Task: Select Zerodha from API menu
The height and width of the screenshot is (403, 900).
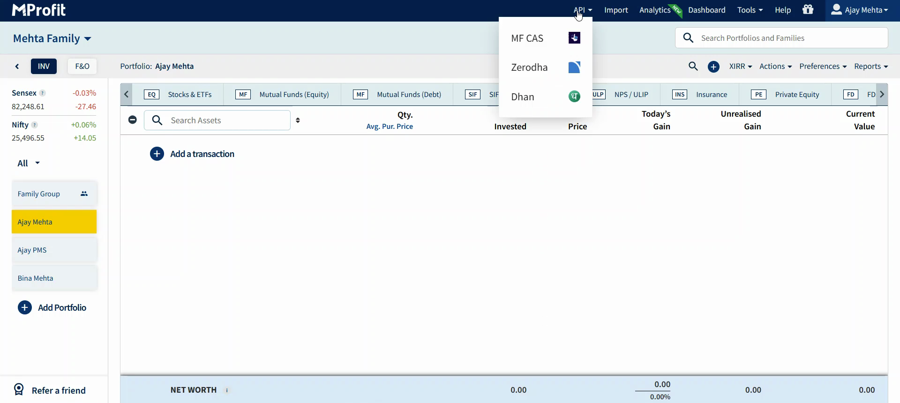Action: point(546,67)
